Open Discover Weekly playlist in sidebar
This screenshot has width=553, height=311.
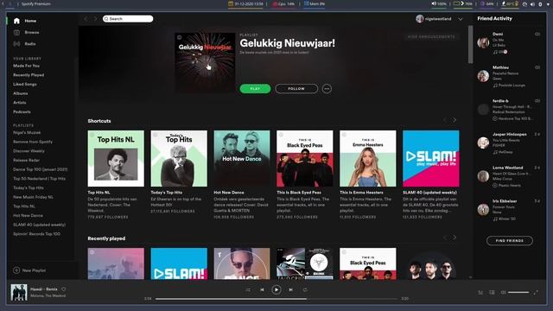point(29,151)
